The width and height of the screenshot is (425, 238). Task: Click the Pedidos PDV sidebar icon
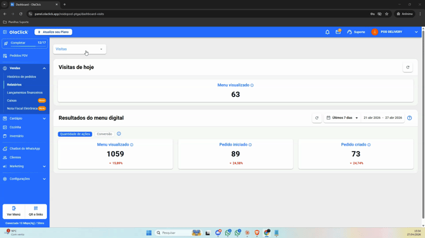[5, 56]
